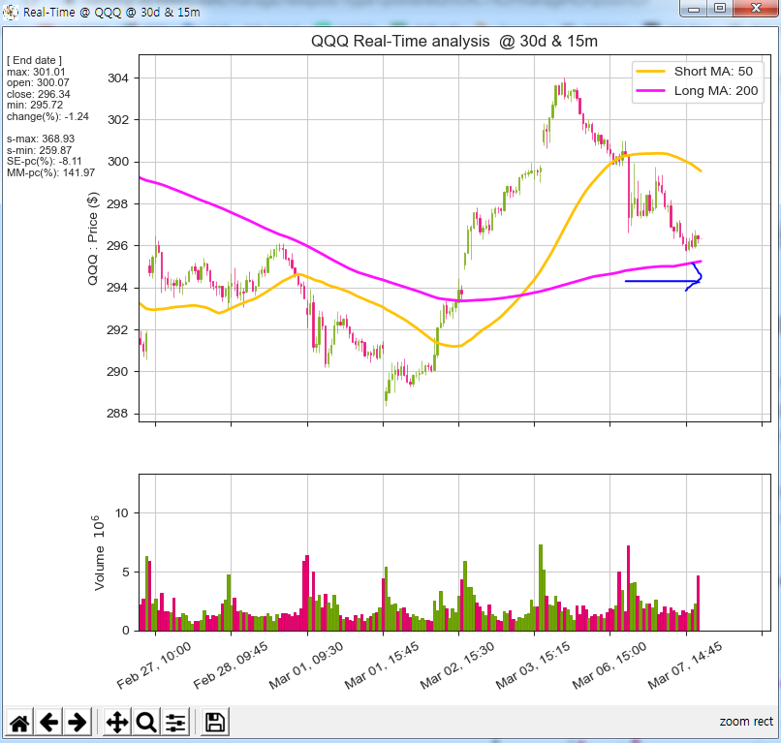Click the 'MM-pc(%): 141.97' text
The height and width of the screenshot is (743, 781).
50,172
